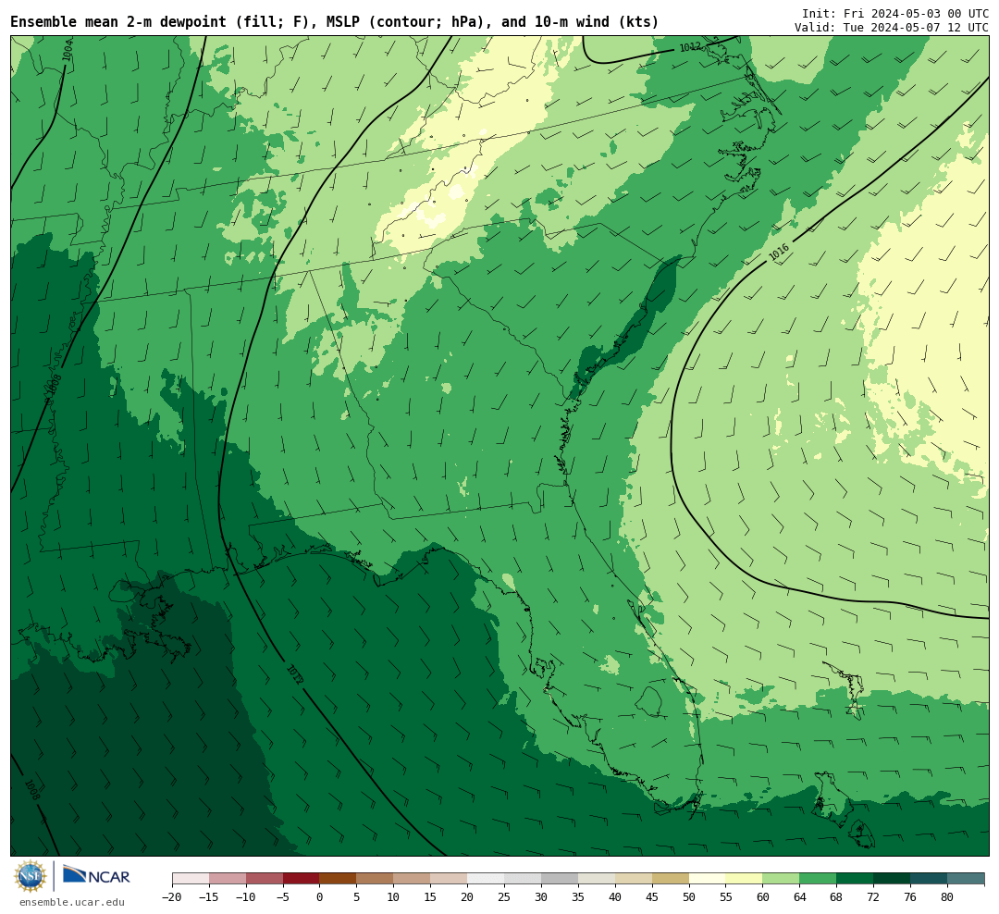999x914 pixels.
Task: Click the 72 colorbar tick label
Action: [873, 896]
